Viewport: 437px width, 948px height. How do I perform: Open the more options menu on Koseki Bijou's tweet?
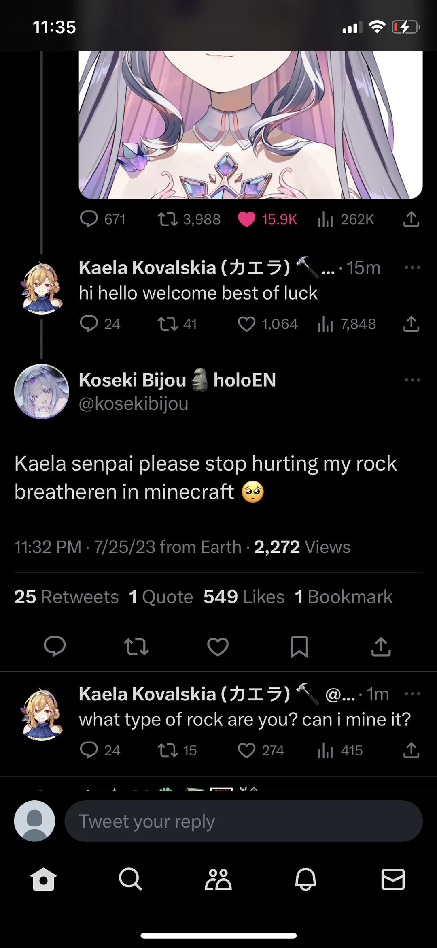[412, 380]
